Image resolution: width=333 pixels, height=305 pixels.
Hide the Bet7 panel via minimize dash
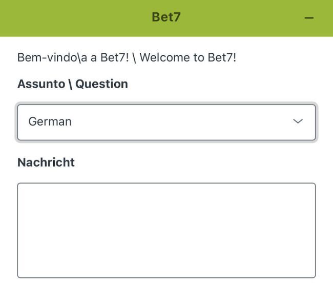(308, 18)
